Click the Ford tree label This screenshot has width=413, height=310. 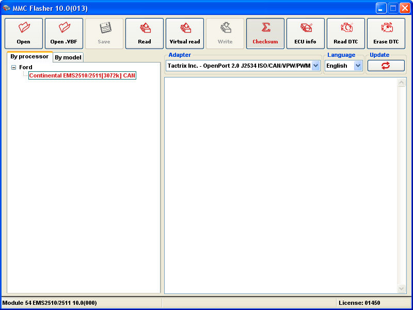coord(26,67)
